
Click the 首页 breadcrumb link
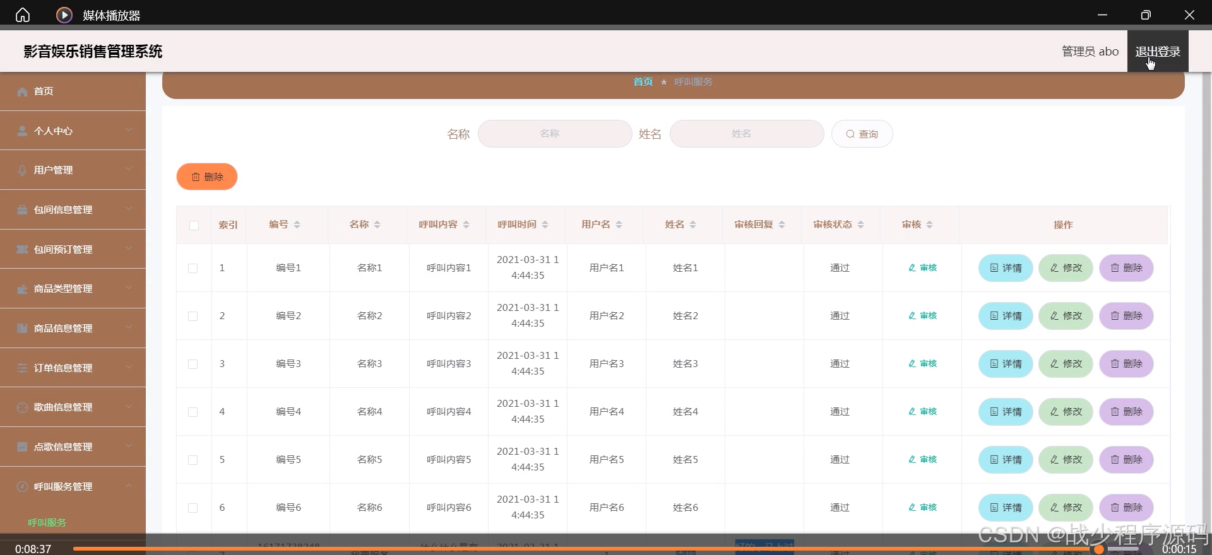tap(643, 82)
